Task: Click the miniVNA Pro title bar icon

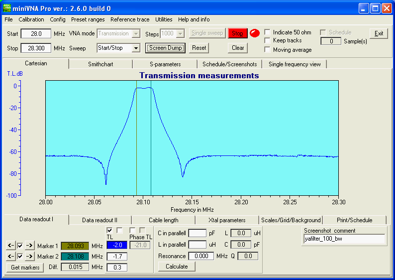Action: point(7,8)
